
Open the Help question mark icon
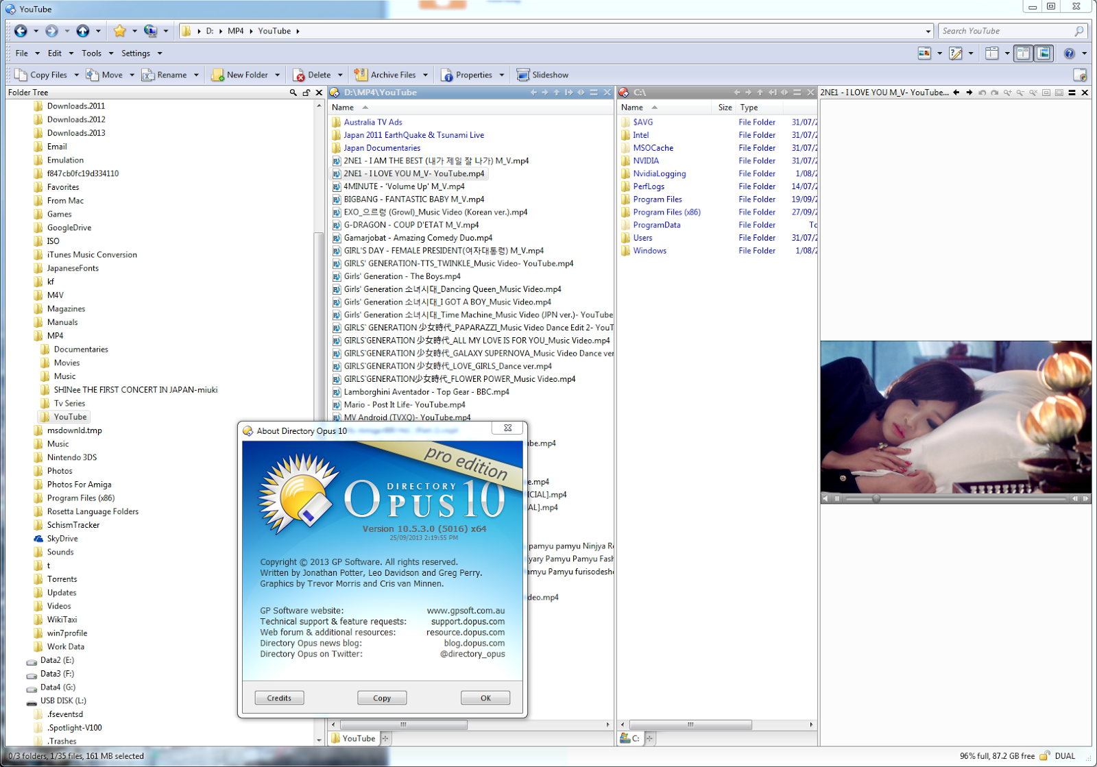tap(1069, 53)
